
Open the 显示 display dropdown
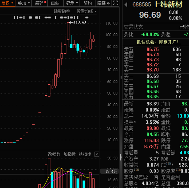(72, 3)
